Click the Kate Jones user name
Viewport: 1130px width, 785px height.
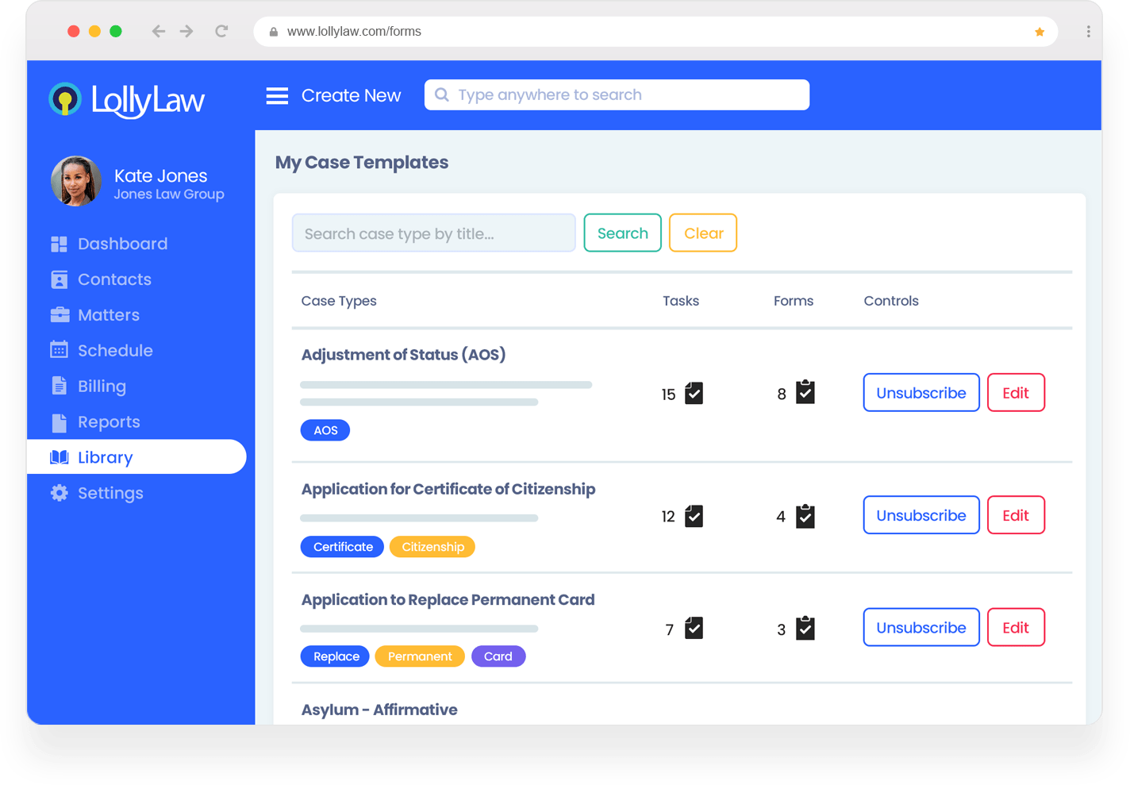pos(161,175)
